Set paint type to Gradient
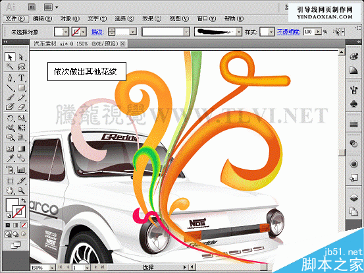364x273 pixels. click(16, 225)
